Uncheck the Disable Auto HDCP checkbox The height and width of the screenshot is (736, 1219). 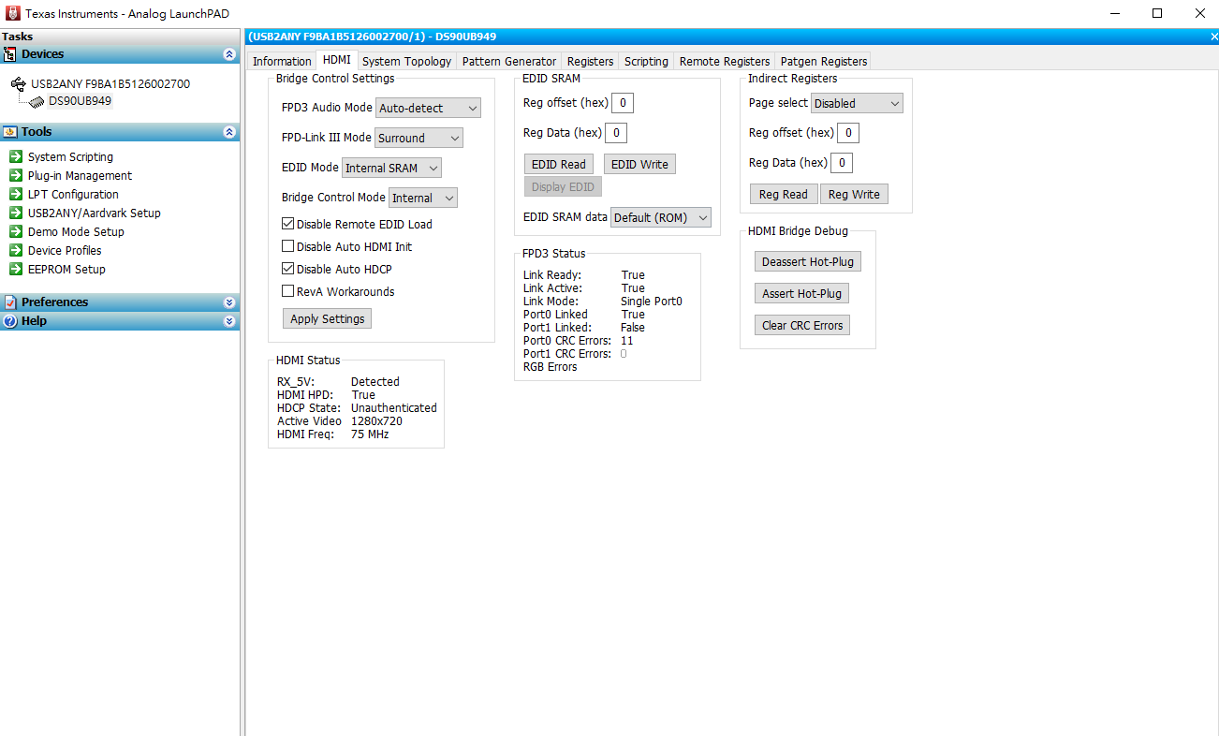(288, 270)
